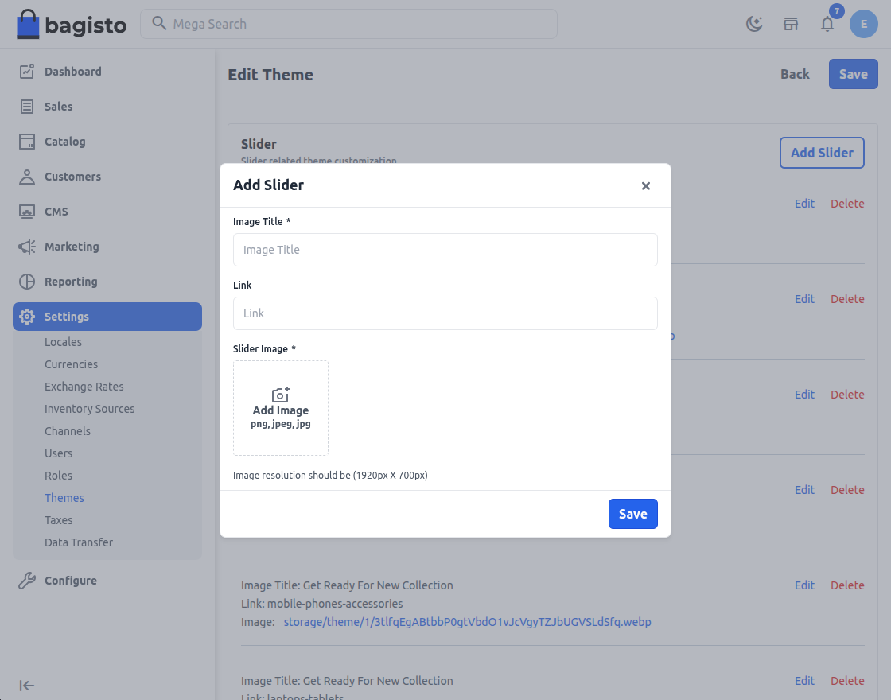
Task: Click the Reporting pie chart icon
Action: [x=27, y=282]
